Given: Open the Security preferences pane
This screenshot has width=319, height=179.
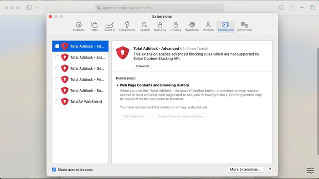Looking at the screenshot, I should pyautogui.click(x=160, y=27).
